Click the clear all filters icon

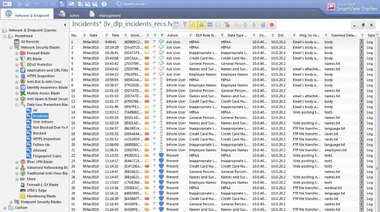tap(227, 25)
